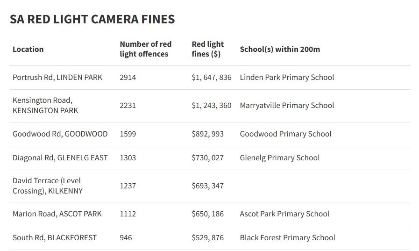
Task: Select the Kensington Road, KENSINGTON PARK cell
Action: tap(45, 106)
